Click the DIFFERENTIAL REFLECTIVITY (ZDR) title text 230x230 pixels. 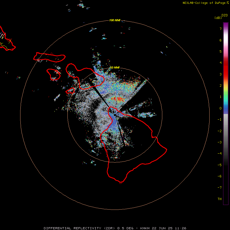(x=79, y=228)
